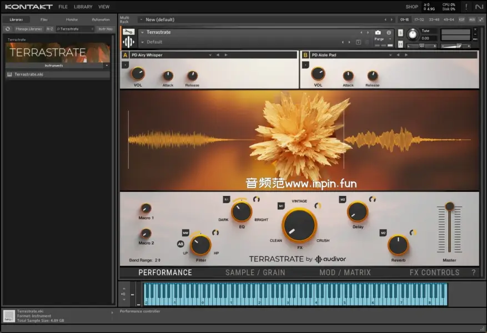Toggle the Mute M button
This screenshot has width=487, height=333.
400,45
